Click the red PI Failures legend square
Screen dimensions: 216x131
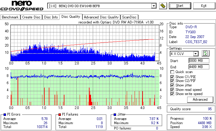point(60,114)
